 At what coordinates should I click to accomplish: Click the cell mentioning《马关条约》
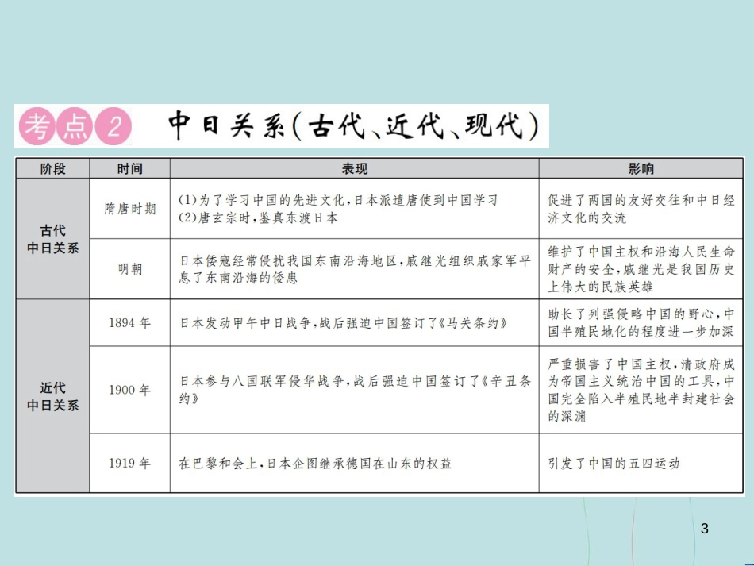click(x=355, y=322)
